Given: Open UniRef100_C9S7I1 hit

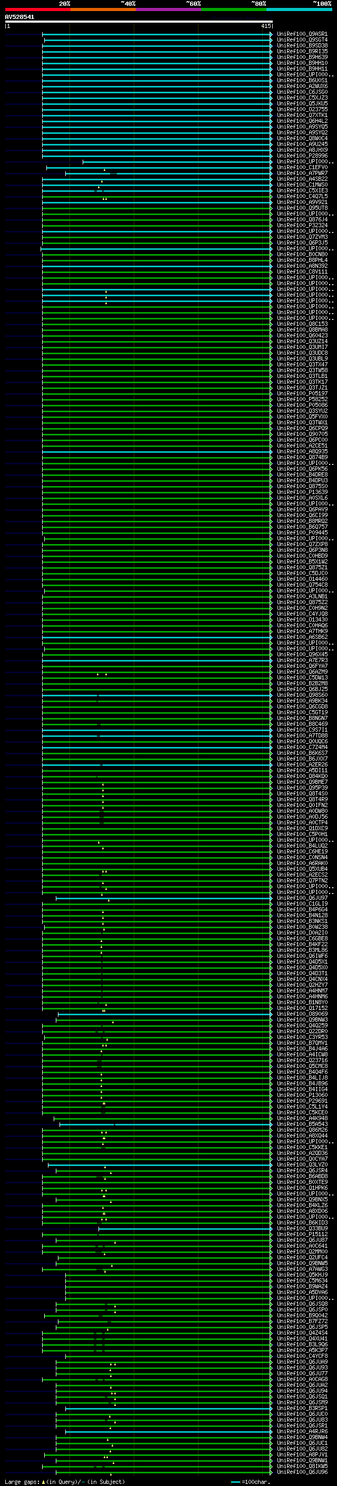Looking at the screenshot, I should pos(302,730).
